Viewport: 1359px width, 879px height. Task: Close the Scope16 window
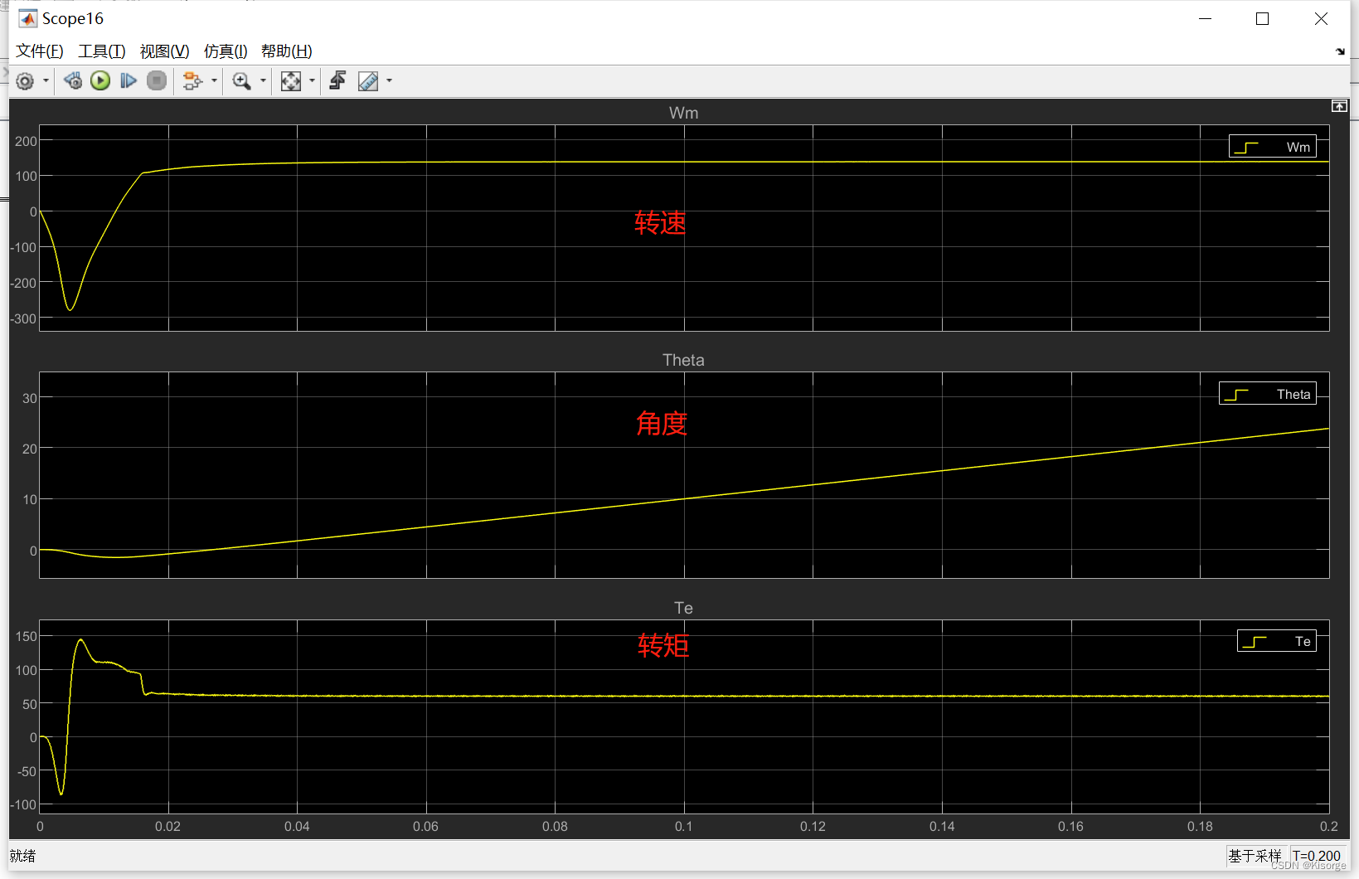(x=1321, y=19)
